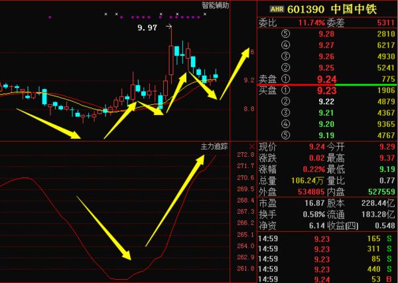Select buy level five price 9.19 in order book

(326, 136)
